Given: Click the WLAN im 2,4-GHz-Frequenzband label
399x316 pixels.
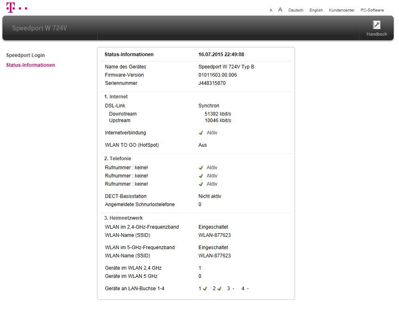Looking at the screenshot, I should [142, 227].
